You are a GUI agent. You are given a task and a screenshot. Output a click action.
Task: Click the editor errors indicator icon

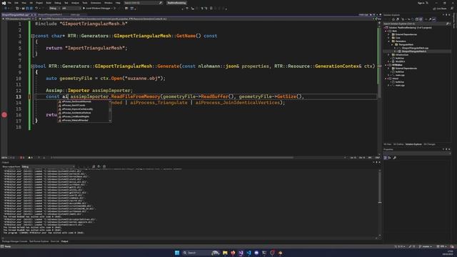[x=21, y=158]
